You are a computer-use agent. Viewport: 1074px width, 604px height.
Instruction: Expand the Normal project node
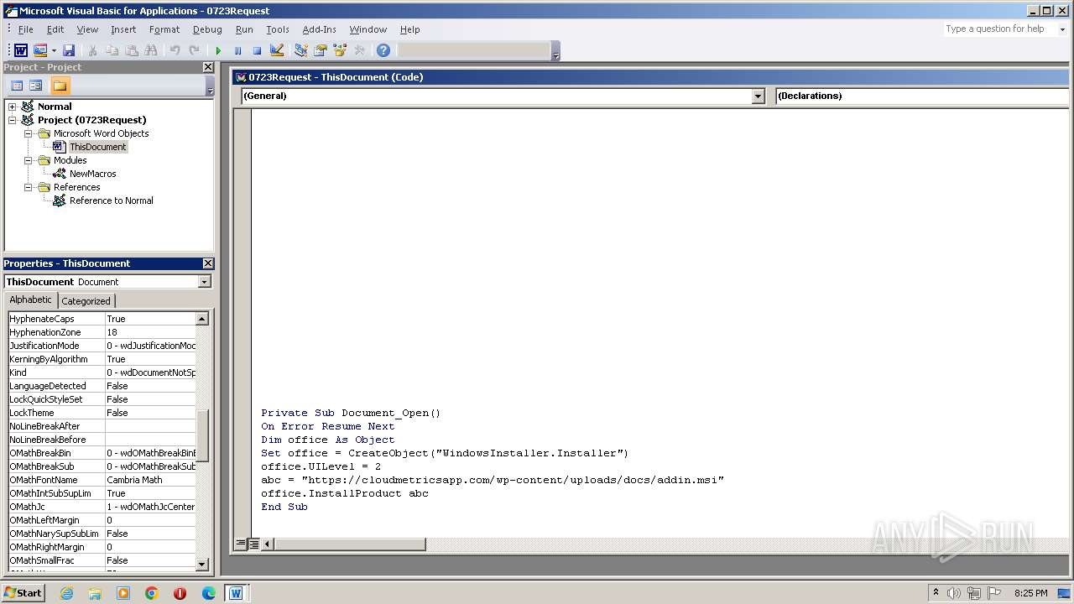coord(12,107)
